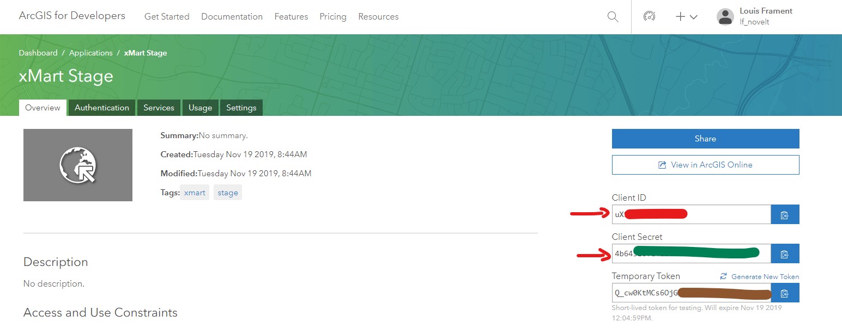842x328 pixels.
Task: Expand the plus create-new dropdown
Action: pos(687,17)
